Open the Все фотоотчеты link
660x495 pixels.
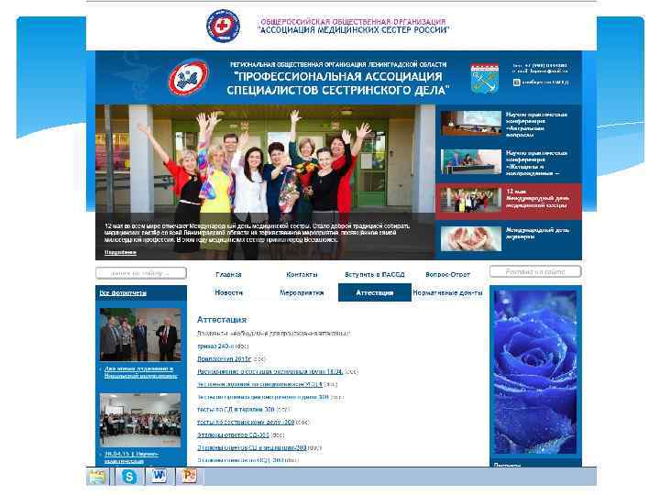pos(123,293)
